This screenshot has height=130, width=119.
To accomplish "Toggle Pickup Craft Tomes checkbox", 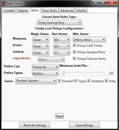I will (74, 45).
